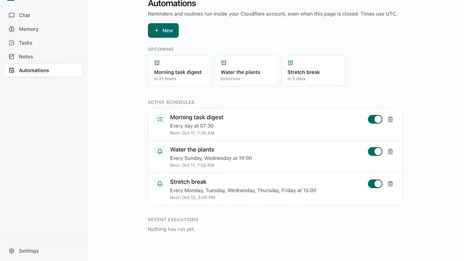Select Water the plants schedule title
Image resolution: width=464 pixels, height=261 pixels.
[192, 149]
